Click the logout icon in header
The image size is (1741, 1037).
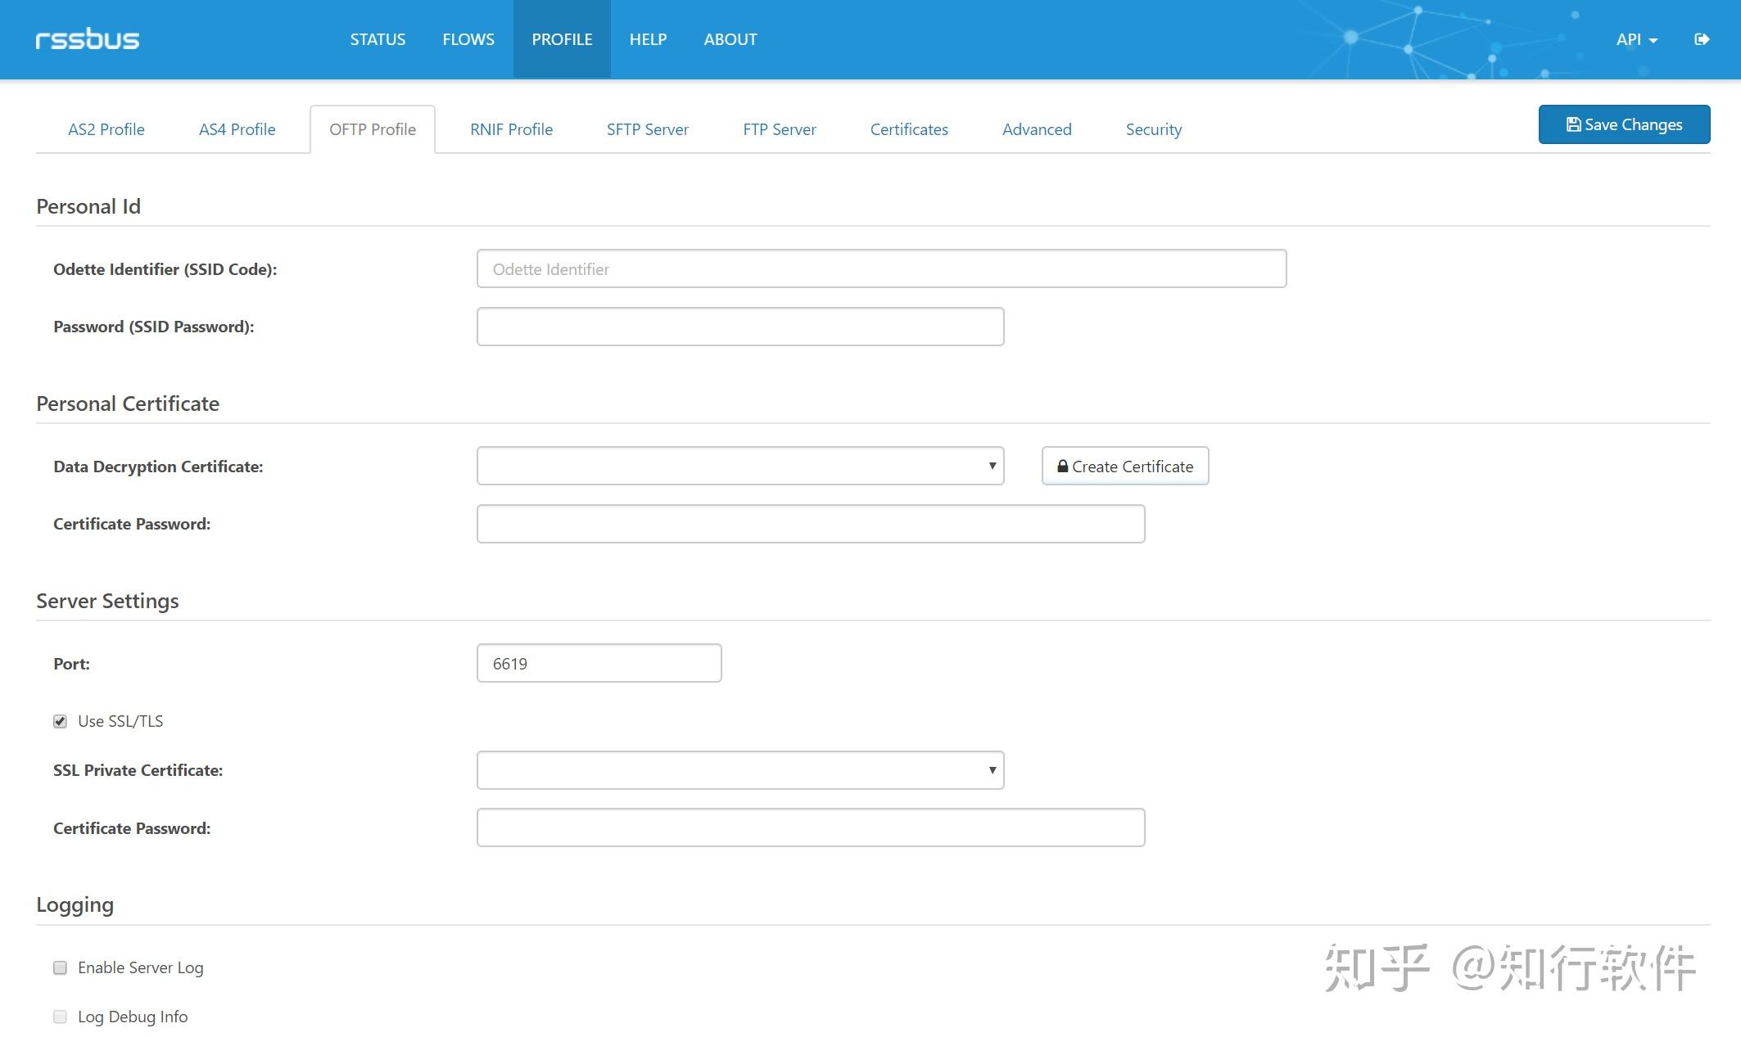[1702, 39]
